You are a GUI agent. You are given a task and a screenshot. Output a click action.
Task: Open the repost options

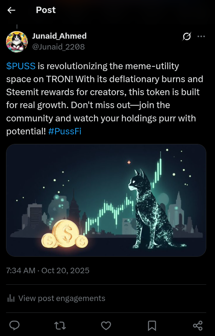[60, 325]
